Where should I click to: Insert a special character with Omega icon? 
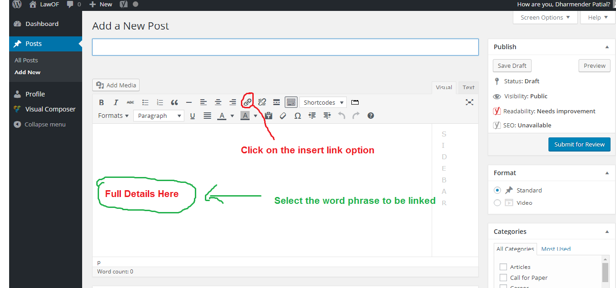(298, 116)
